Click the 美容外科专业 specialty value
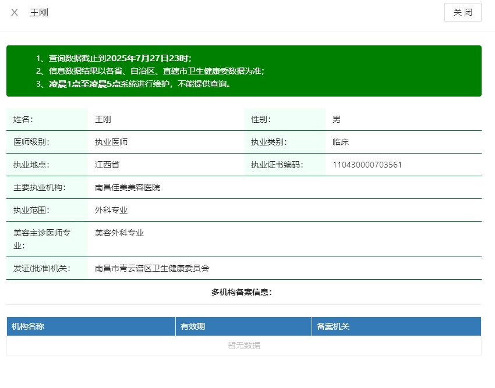 tap(119, 233)
